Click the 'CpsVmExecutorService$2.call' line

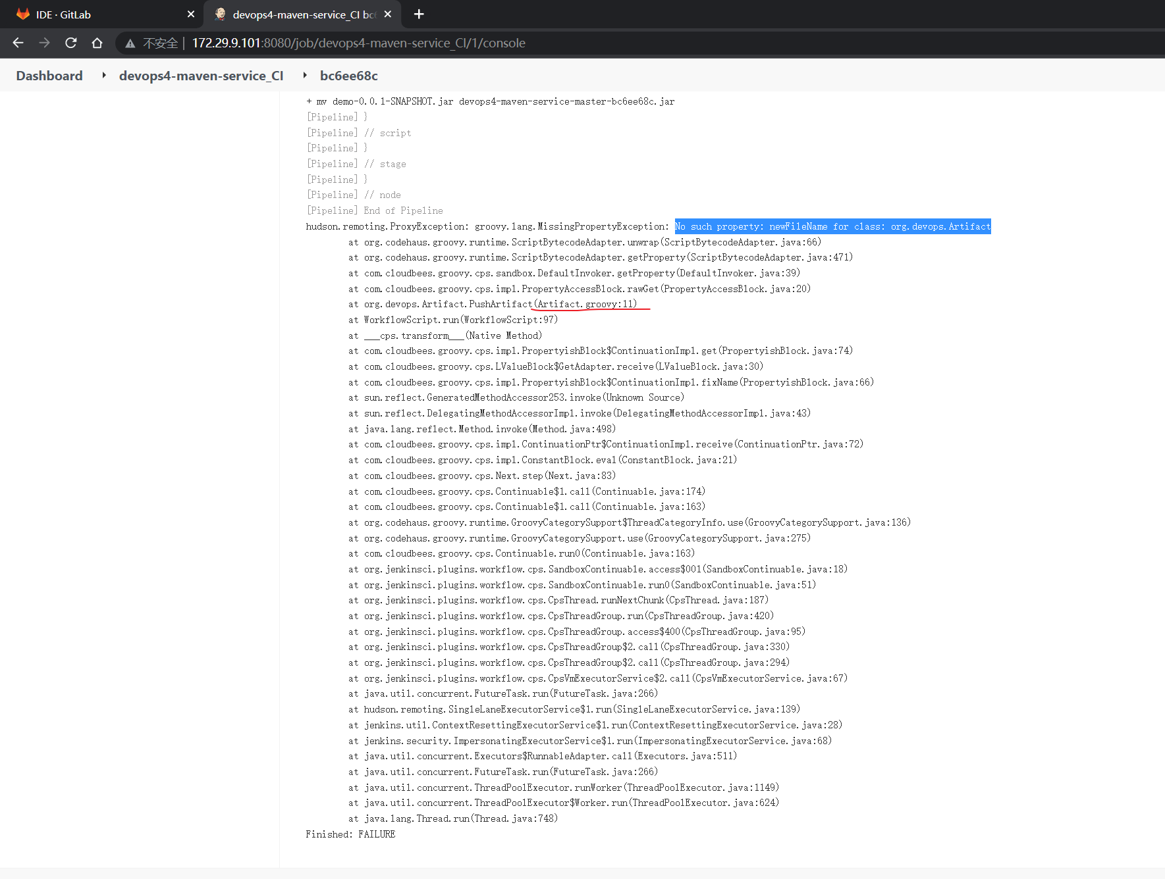coord(598,678)
